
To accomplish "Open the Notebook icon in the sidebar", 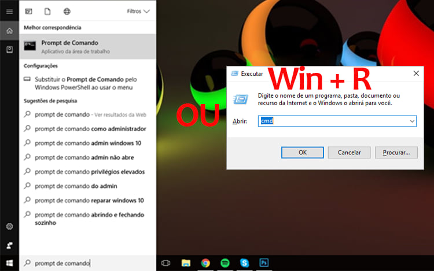I will (9, 50).
